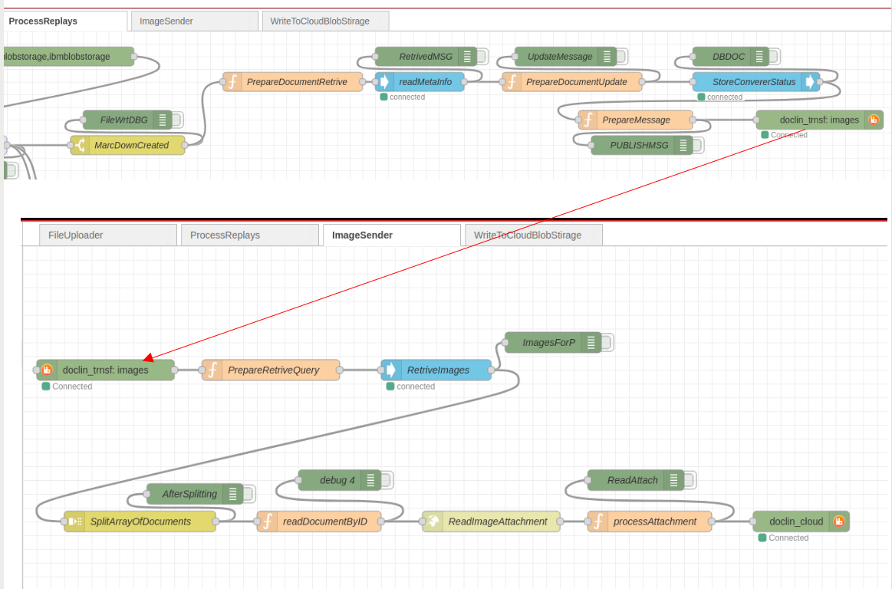892x589 pixels.
Task: Click the function icon on PrepareDocumentRetrive node
Action: [232, 82]
